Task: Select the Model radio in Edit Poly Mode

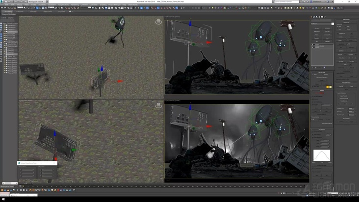Action: (x=314, y=75)
